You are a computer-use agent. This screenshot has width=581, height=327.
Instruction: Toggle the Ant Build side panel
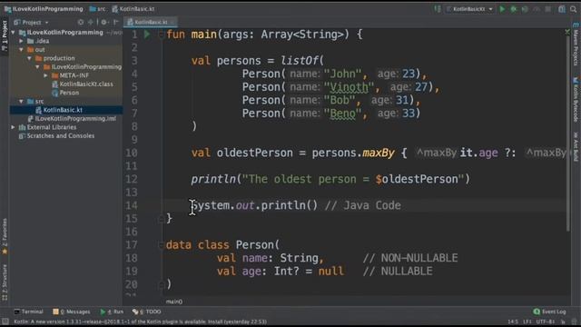tap(576, 146)
